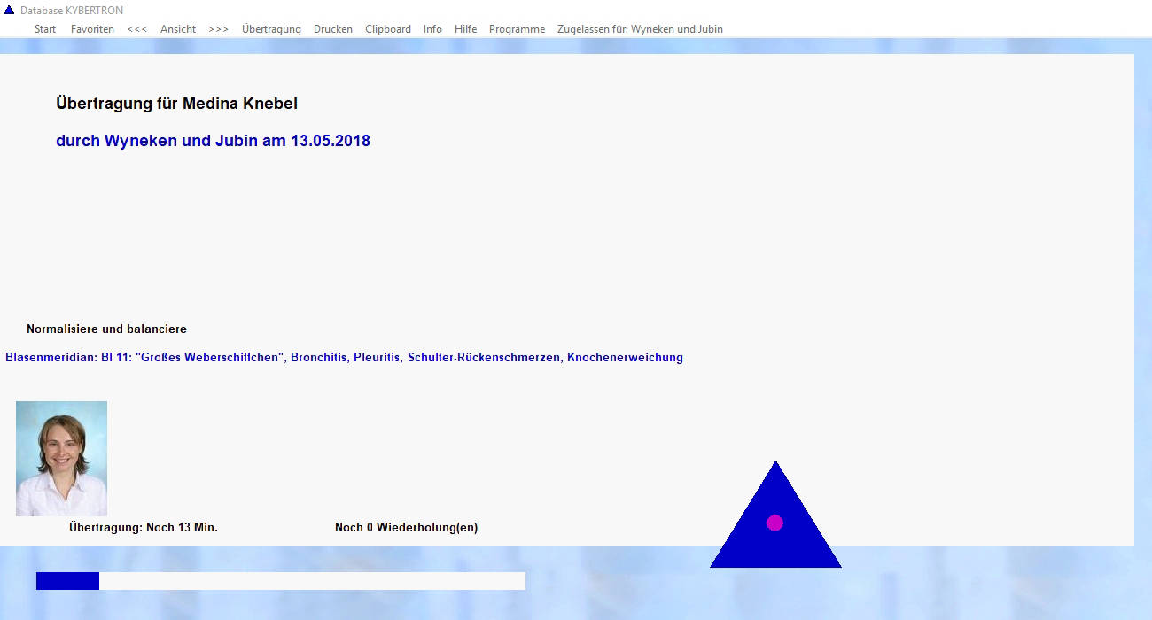Open the Hilfe menu
Viewport: 1152px width, 620px height.
pyautogui.click(x=465, y=29)
